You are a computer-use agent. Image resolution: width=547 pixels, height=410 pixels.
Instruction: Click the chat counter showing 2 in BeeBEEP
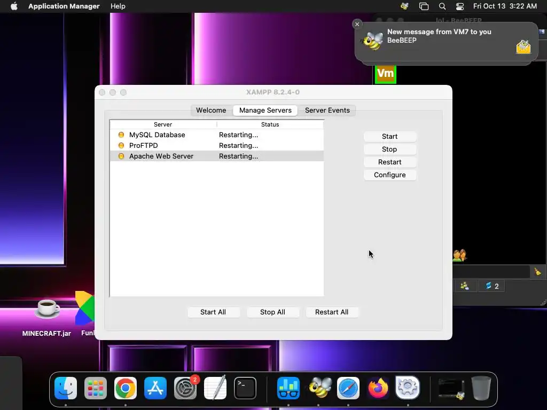[492, 286]
